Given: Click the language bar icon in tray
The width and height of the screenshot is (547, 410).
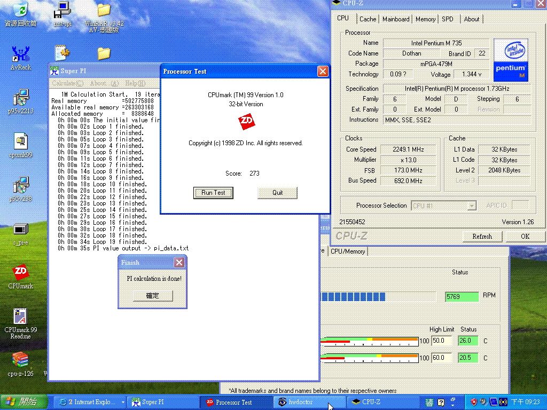Looking at the screenshot, I should pyautogui.click(x=429, y=403).
